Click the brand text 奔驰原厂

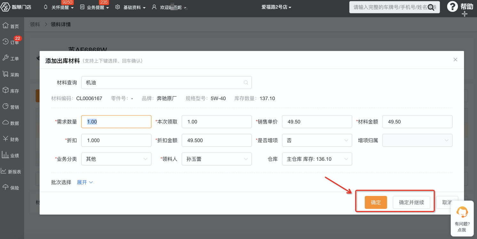pos(167,98)
